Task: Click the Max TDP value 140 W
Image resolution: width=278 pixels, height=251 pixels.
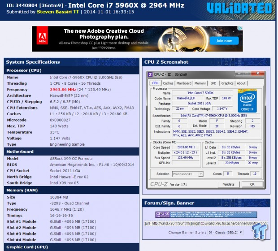Action: coord(226,98)
